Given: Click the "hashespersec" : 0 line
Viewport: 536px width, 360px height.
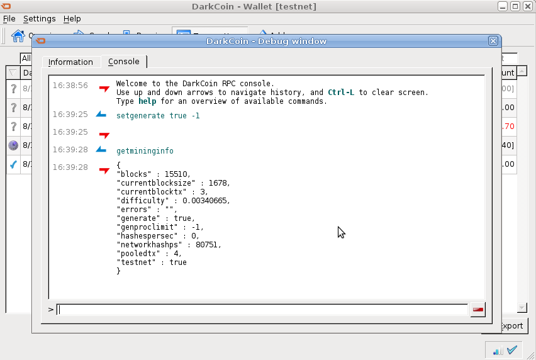Looking at the screenshot, I should tap(158, 236).
